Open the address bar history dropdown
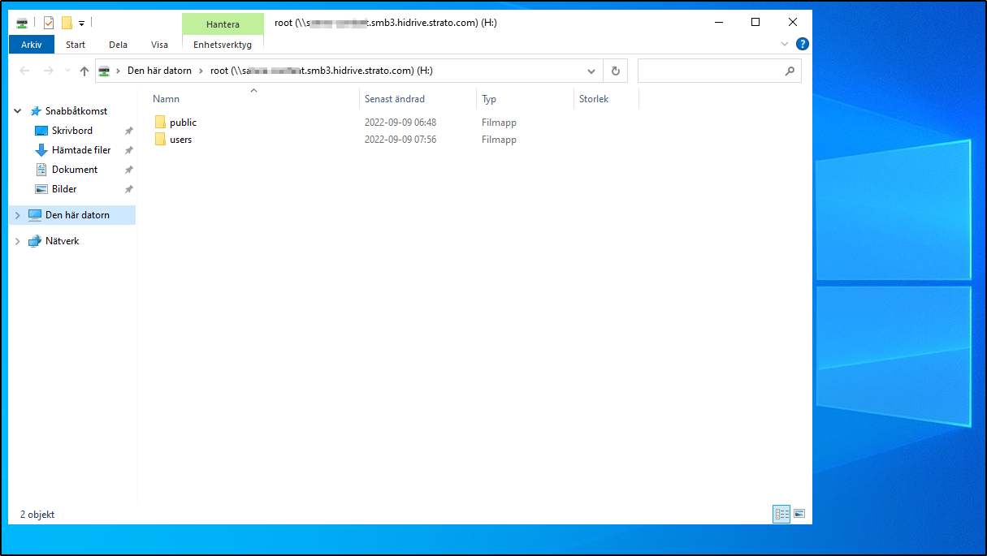This screenshot has width=987, height=556. click(x=591, y=71)
